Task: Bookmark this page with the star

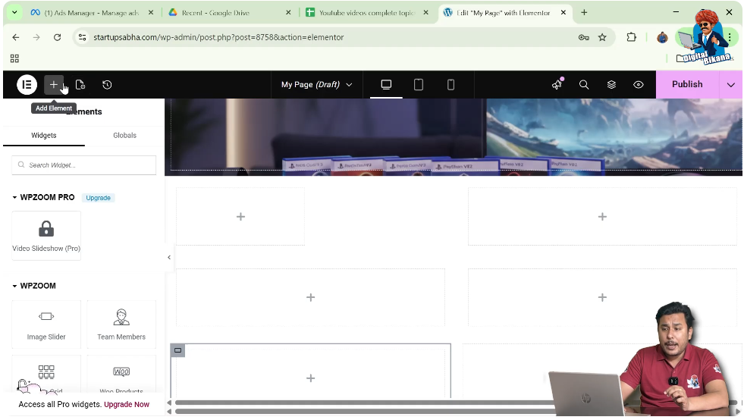Action: 602,37
